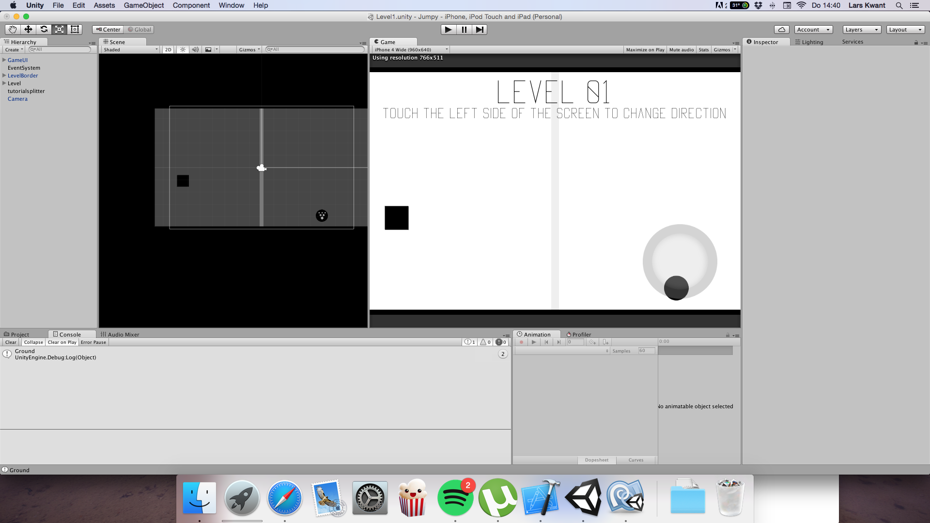Start Play mode
This screenshot has width=930, height=523.
[449, 30]
